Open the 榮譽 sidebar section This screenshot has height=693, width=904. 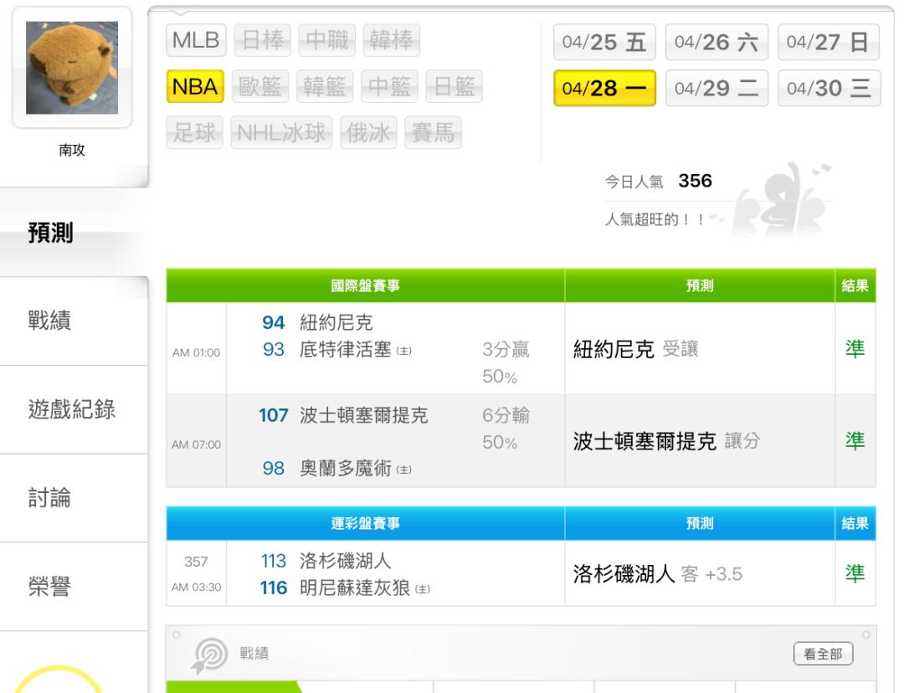74,587
